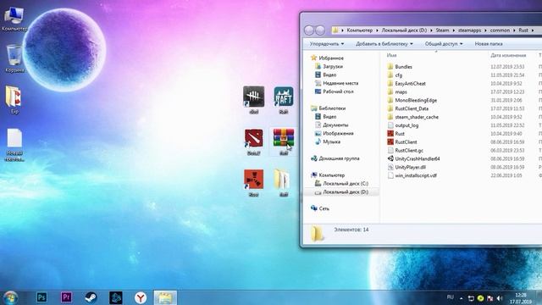Select the MonoBleedingEdge folder
The height and width of the screenshot is (305, 542).
(412, 100)
